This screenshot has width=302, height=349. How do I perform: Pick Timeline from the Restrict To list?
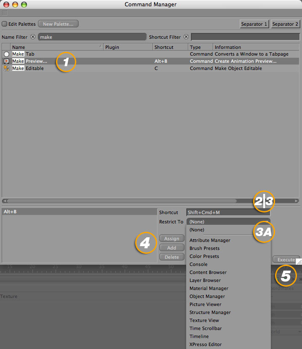(x=199, y=336)
